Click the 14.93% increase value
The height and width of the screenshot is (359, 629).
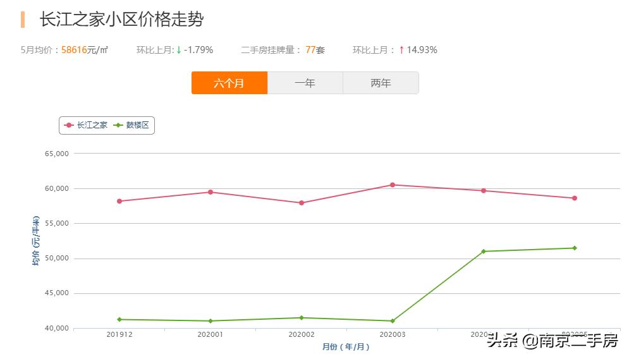pyautogui.click(x=422, y=50)
